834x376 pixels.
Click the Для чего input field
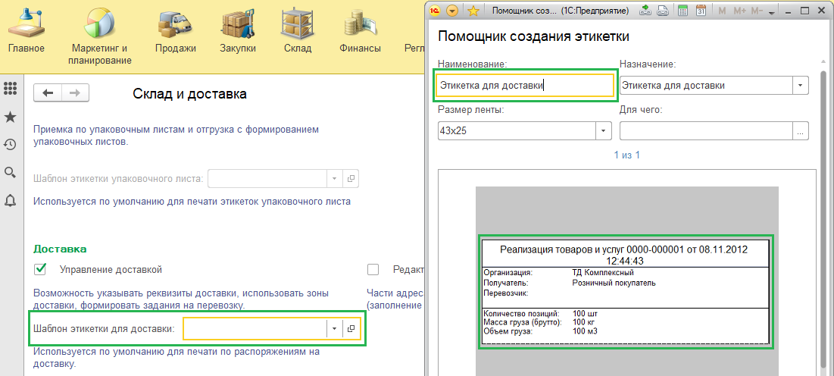[706, 130]
